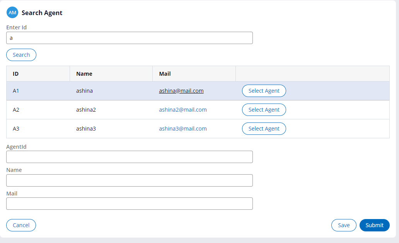The height and width of the screenshot is (243, 399).
Task: Click the Save button
Action: pos(343,225)
